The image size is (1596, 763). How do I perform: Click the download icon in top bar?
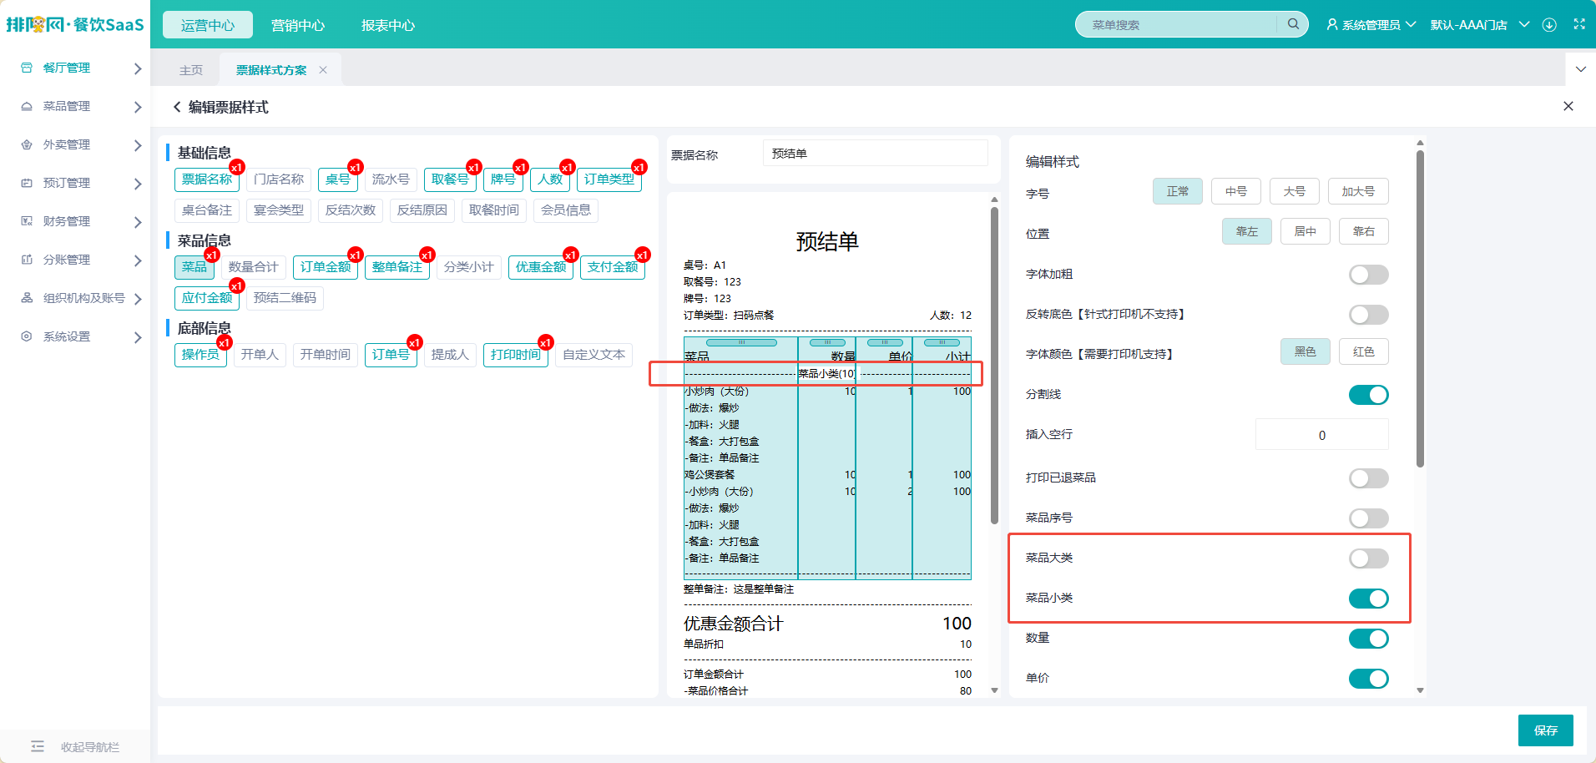[1549, 25]
